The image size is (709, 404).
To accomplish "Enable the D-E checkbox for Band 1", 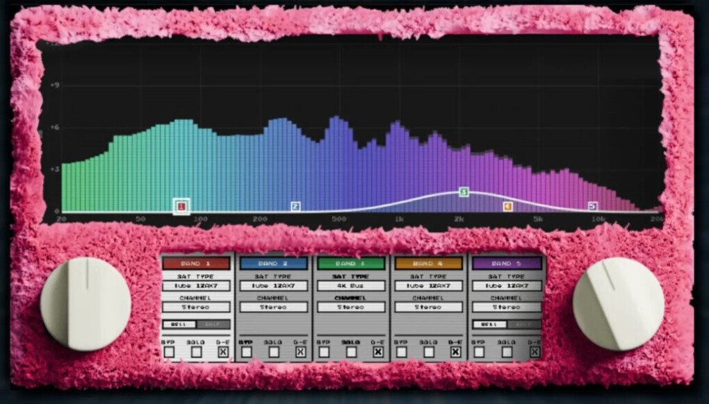I will click(x=223, y=352).
